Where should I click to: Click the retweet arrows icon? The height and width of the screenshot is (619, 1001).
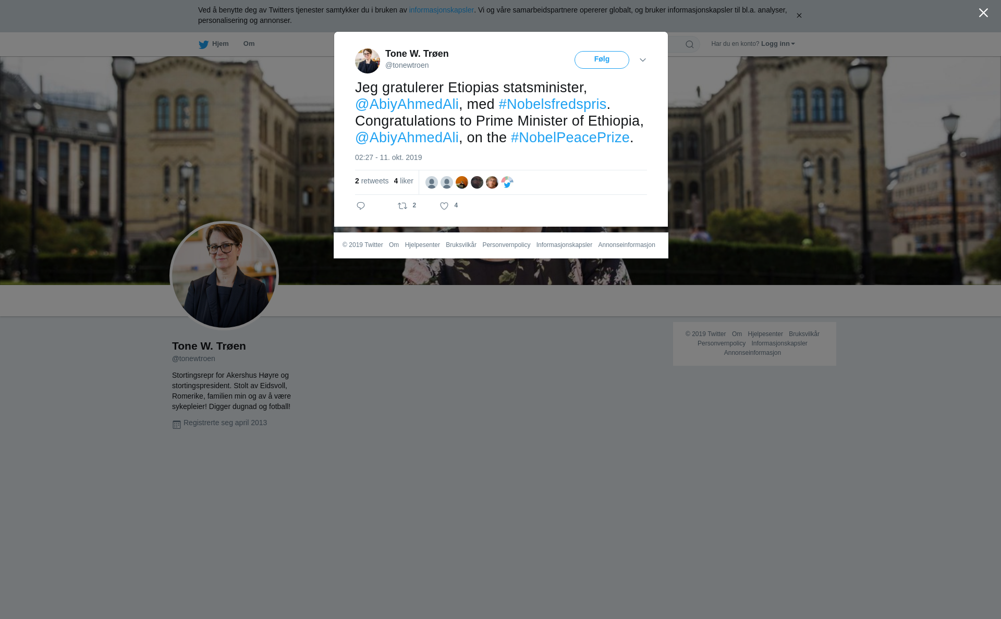pyautogui.click(x=402, y=206)
